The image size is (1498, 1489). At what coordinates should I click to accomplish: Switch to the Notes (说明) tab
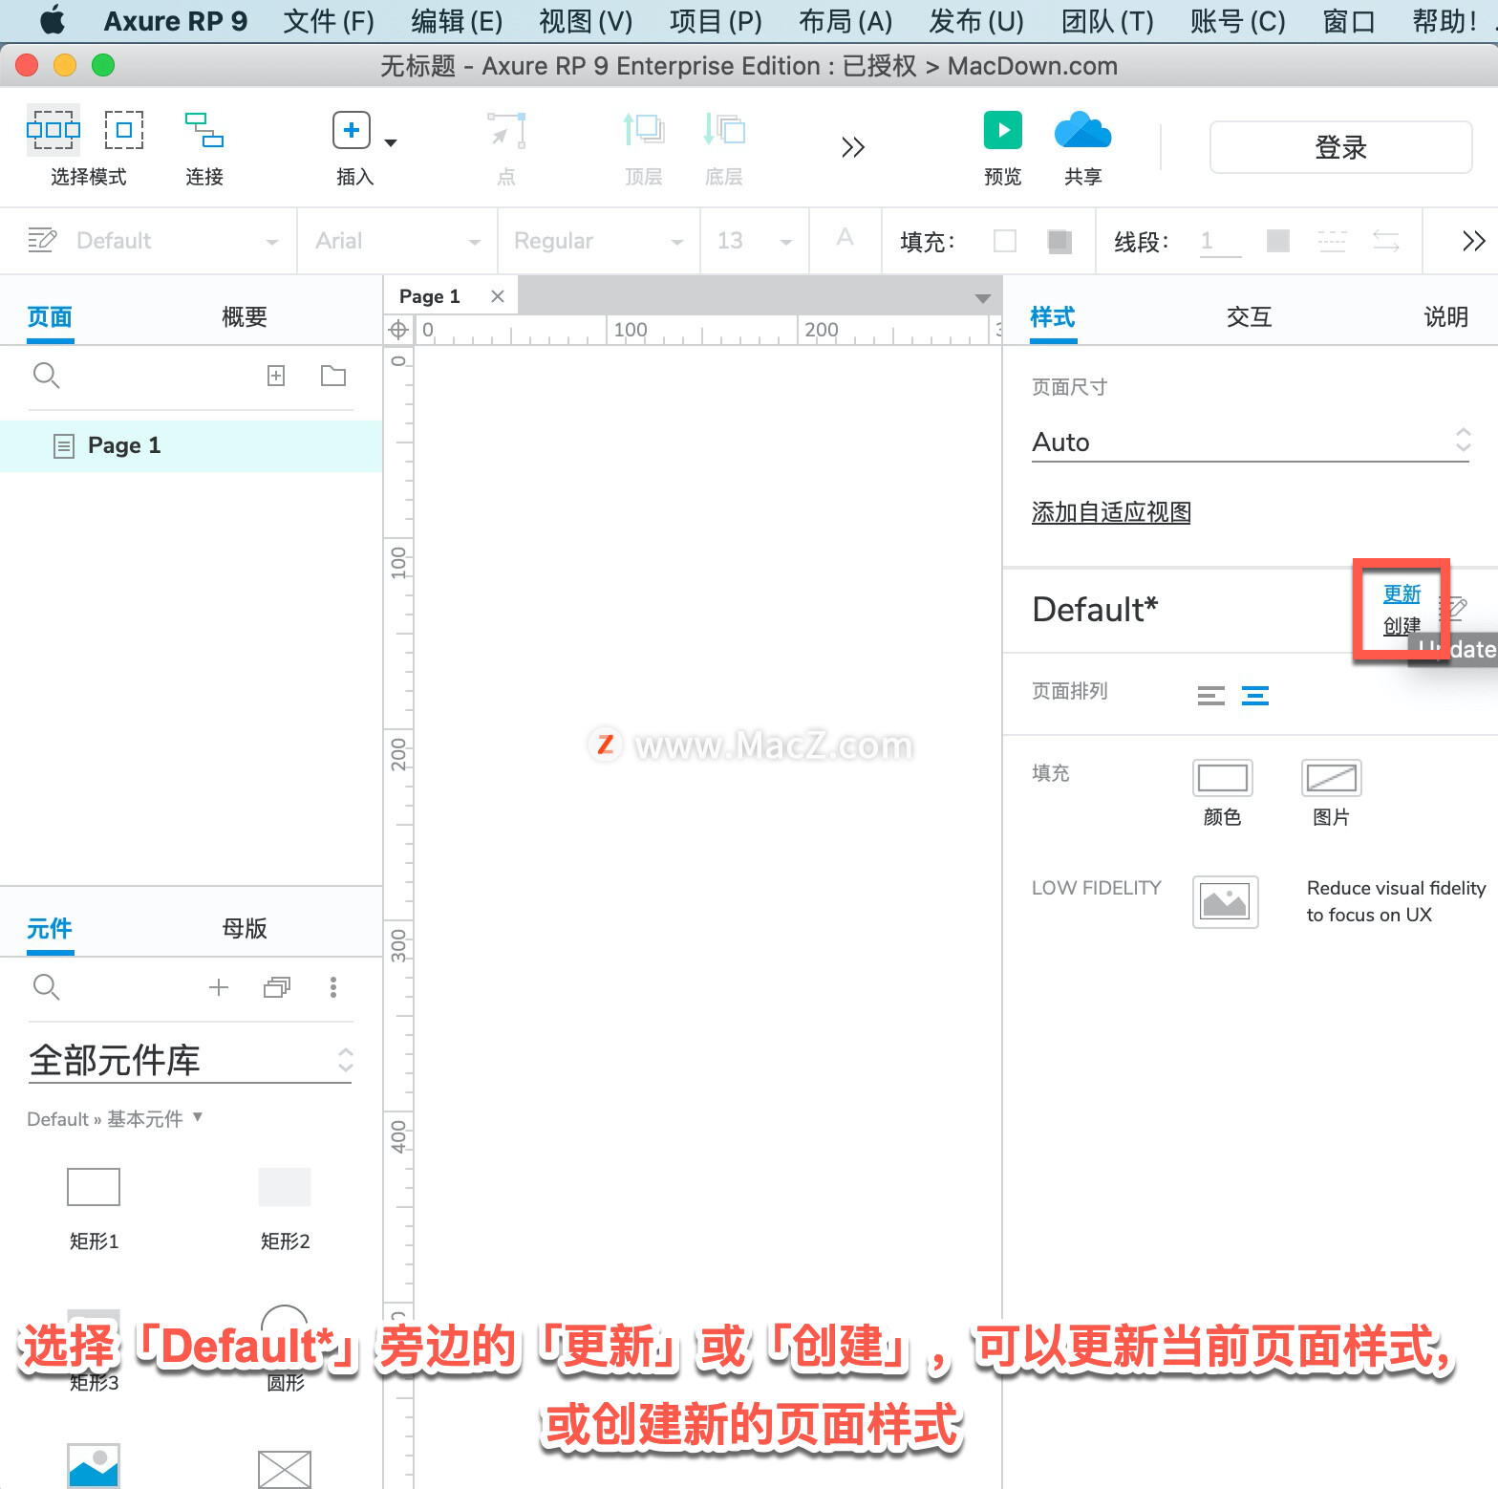[x=1445, y=316]
